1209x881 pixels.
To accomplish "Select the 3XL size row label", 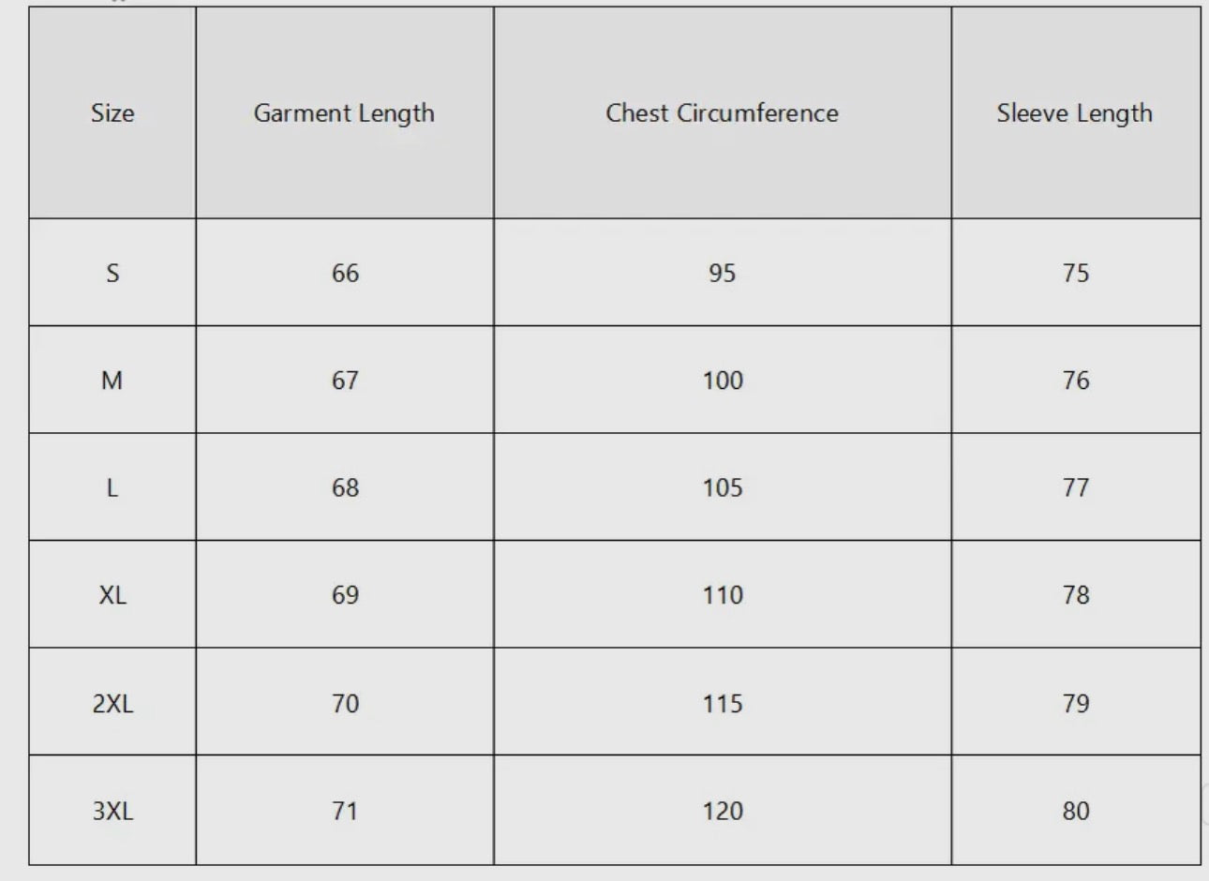I will [x=112, y=811].
